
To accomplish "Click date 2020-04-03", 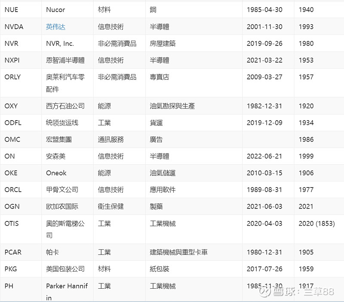I will click(264, 223).
